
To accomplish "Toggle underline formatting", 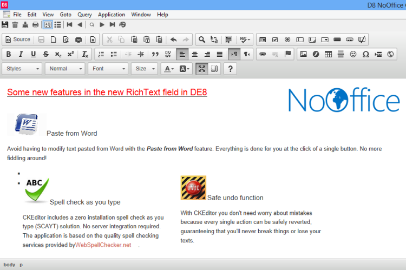I will pyautogui.click(x=34, y=54).
